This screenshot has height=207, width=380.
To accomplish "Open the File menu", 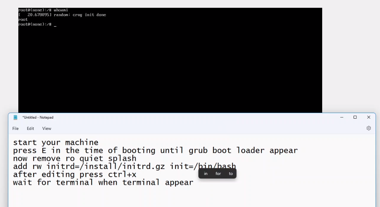I will 16,128.
